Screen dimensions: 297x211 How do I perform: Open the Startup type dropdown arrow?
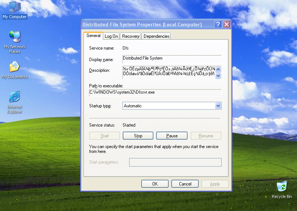(x=218, y=106)
